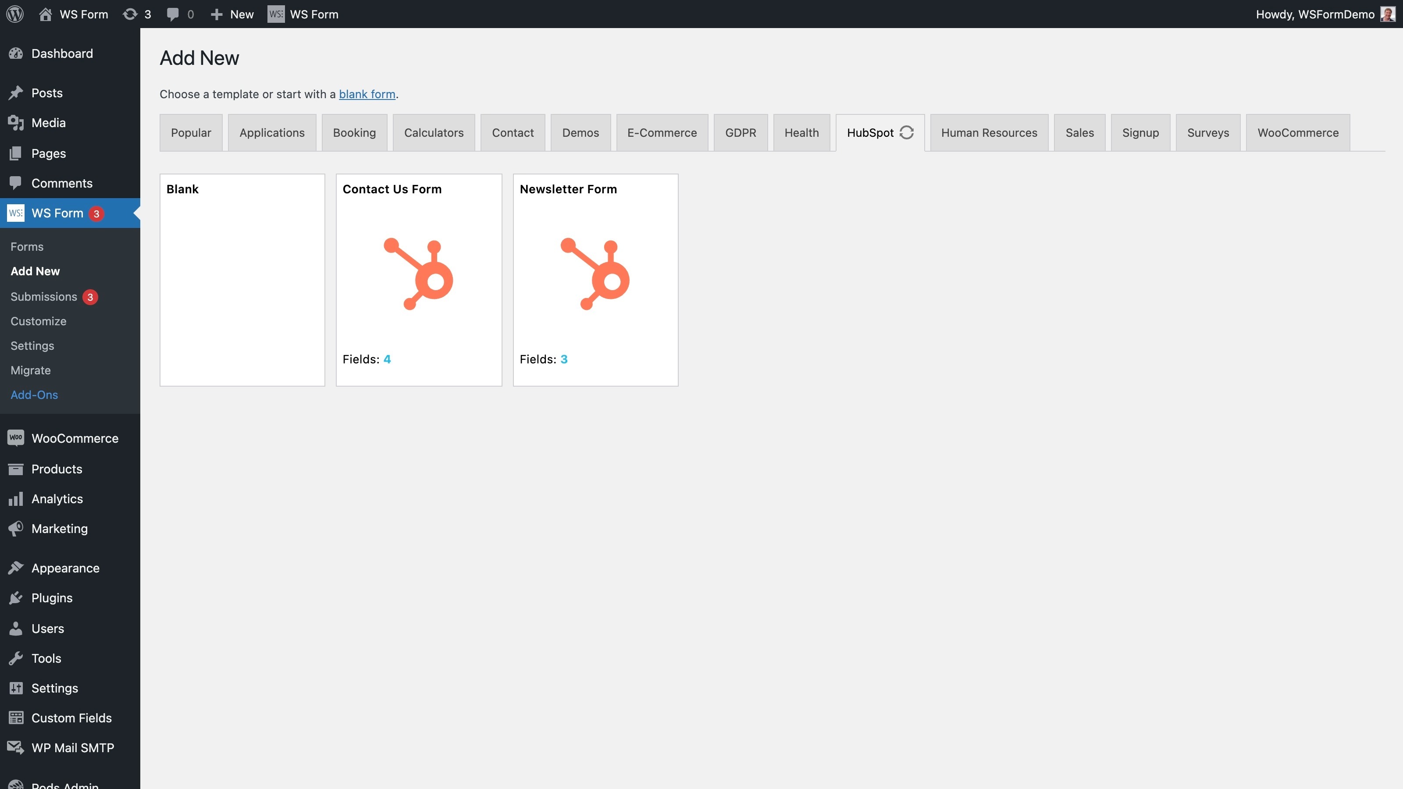Open the Plugins plug icon in sidebar
Viewport: 1403px width, 789px height.
tap(16, 598)
